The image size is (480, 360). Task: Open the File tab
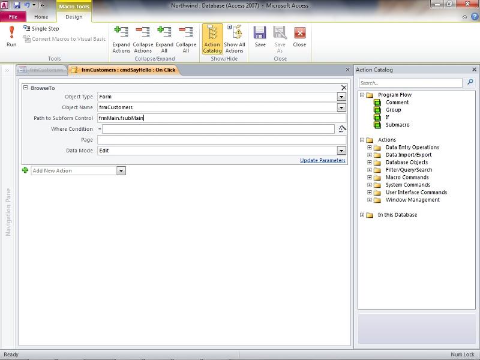click(x=13, y=17)
